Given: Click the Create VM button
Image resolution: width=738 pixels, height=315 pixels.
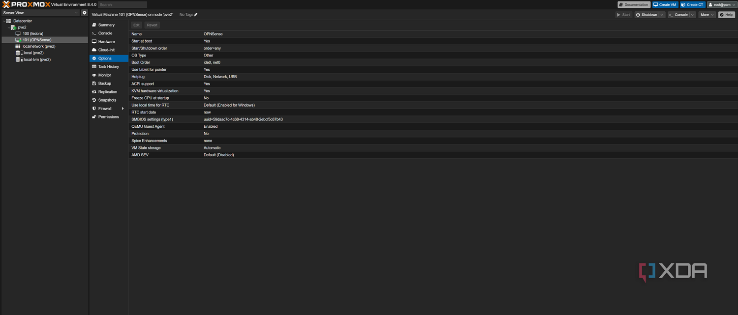Looking at the screenshot, I should pos(665,4).
